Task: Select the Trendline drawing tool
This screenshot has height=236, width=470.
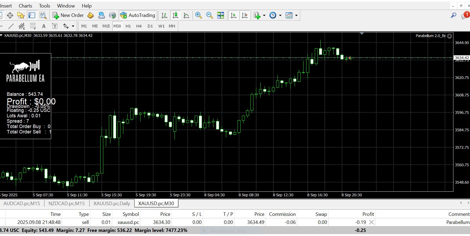Action: click(x=11, y=26)
